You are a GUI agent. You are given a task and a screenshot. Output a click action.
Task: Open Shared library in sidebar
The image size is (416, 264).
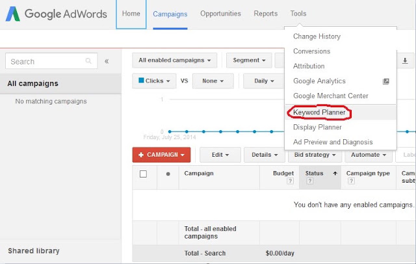[34, 251]
